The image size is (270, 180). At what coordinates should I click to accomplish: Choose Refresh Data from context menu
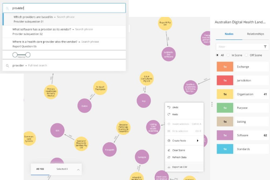click(184, 157)
